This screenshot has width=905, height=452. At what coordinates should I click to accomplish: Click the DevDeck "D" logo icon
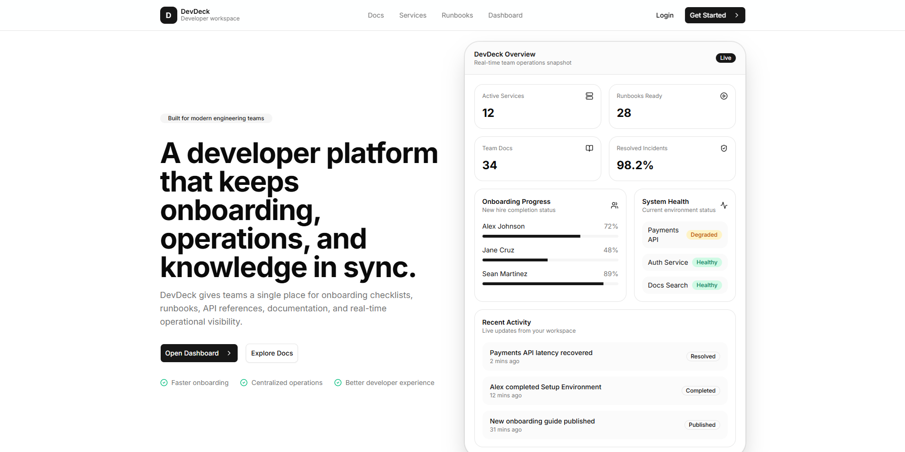[168, 15]
